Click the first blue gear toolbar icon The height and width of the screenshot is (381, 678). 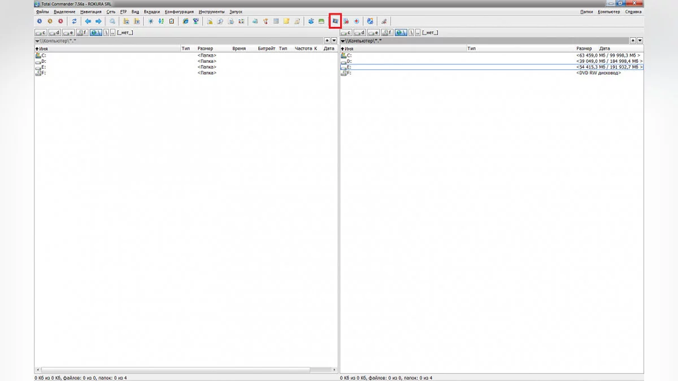pos(39,21)
